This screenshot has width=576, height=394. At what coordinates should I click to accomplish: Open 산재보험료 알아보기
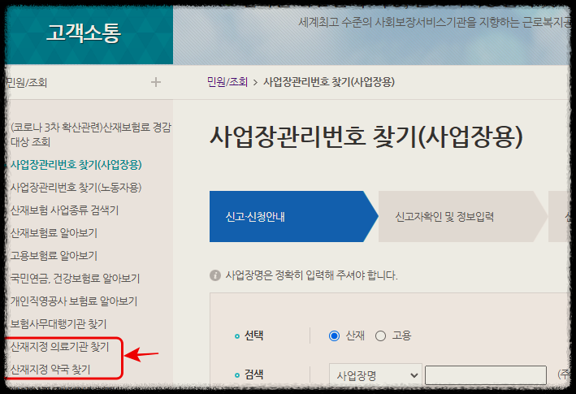point(54,233)
